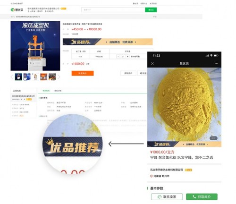The image size is (236, 204).
Task: Click green 获取底价 phone button
Action: [202, 197]
